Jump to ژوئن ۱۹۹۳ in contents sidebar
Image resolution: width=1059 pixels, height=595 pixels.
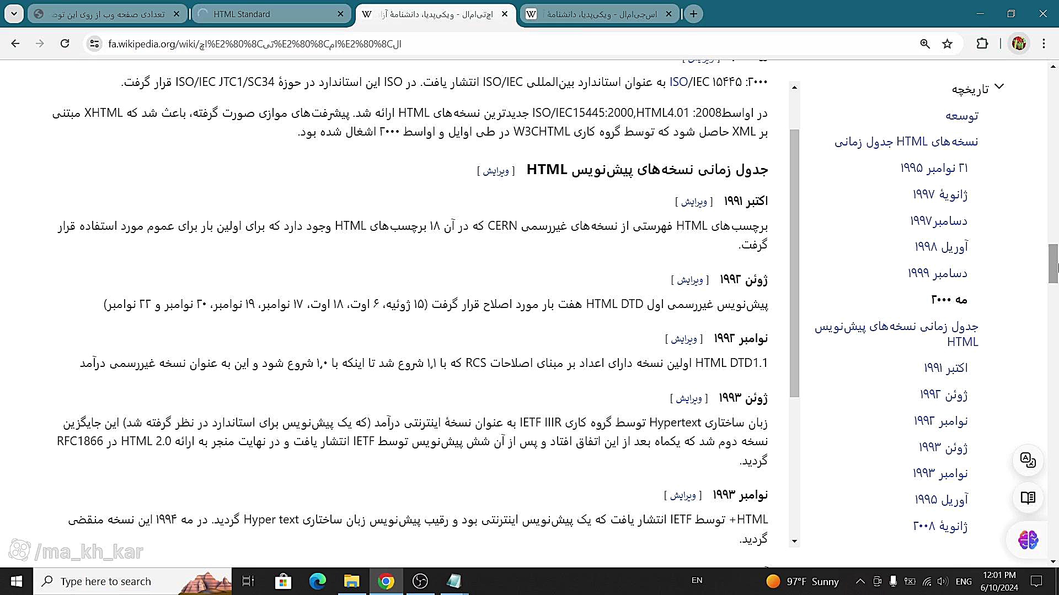943,447
